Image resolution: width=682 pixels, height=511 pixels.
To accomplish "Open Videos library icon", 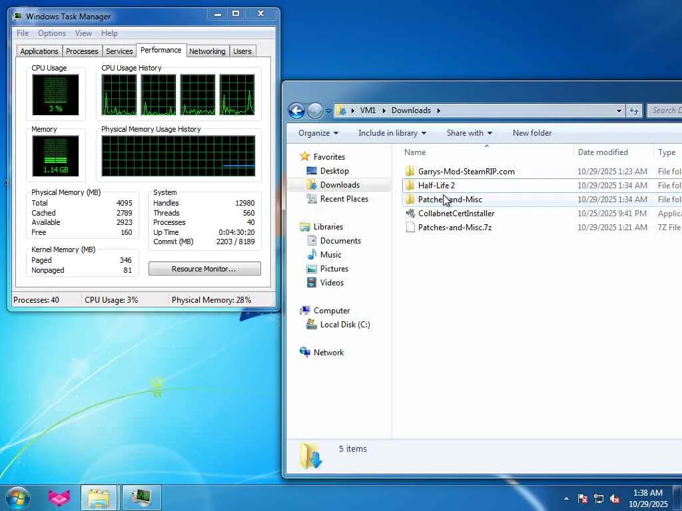I will click(312, 282).
